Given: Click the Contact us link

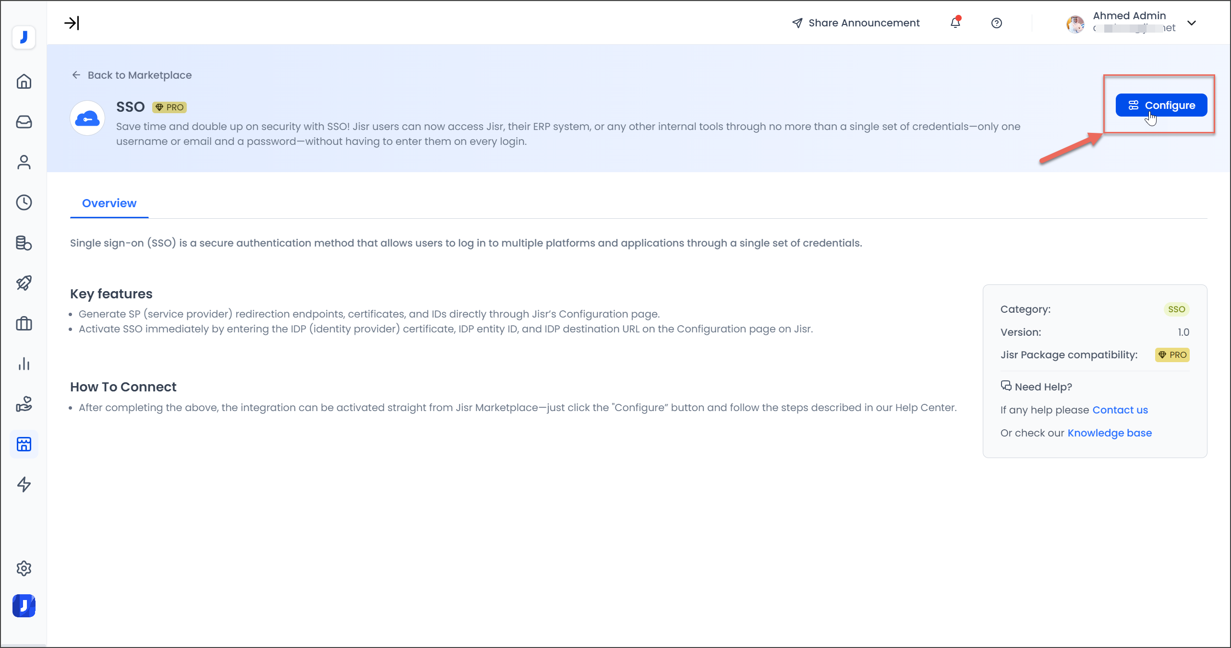Looking at the screenshot, I should coord(1120,410).
